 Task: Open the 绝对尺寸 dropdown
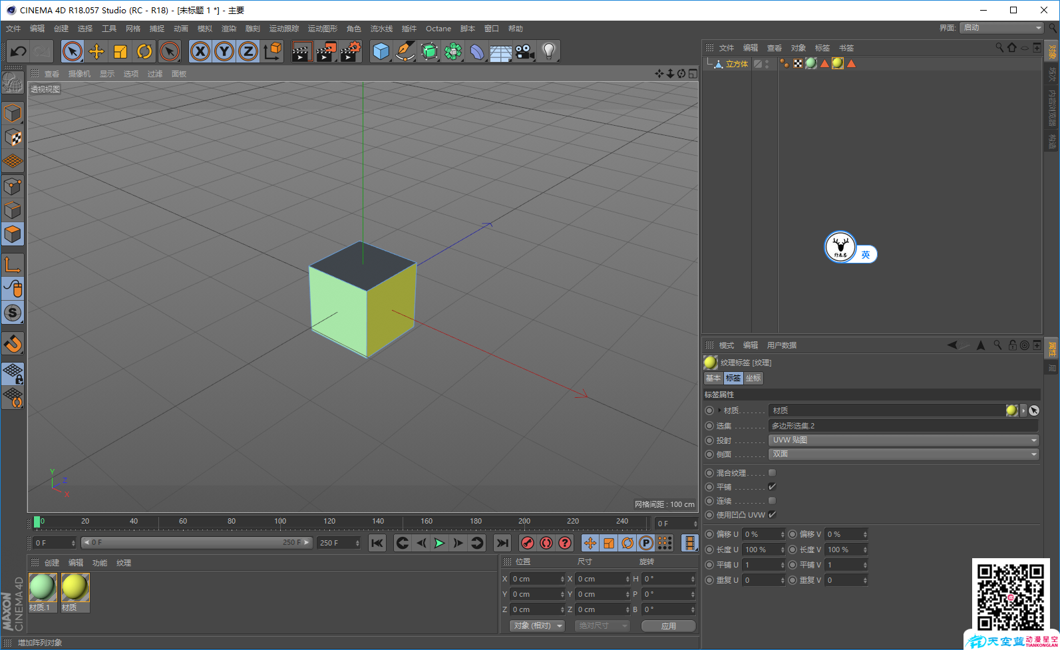(x=602, y=625)
